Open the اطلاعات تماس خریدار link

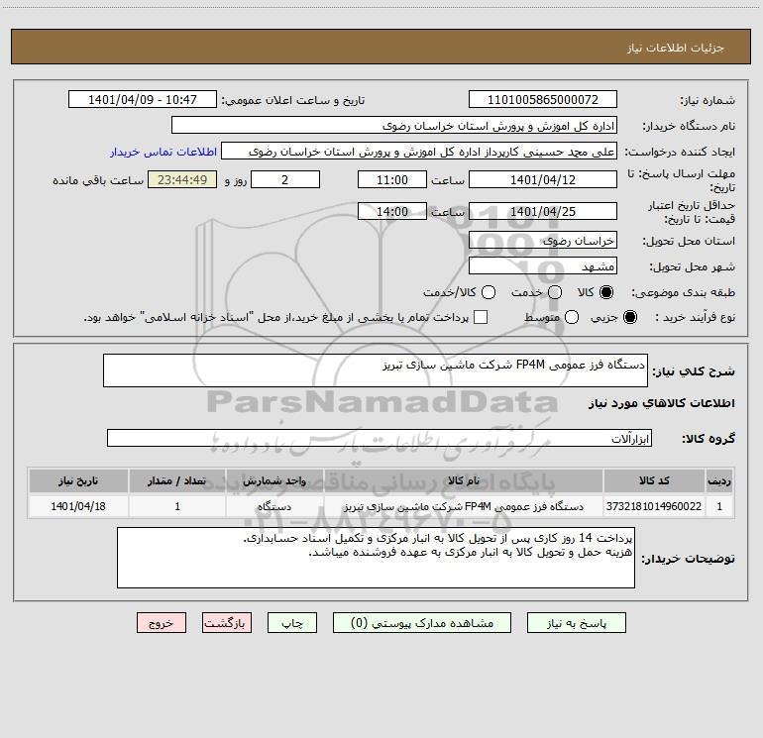[163, 152]
